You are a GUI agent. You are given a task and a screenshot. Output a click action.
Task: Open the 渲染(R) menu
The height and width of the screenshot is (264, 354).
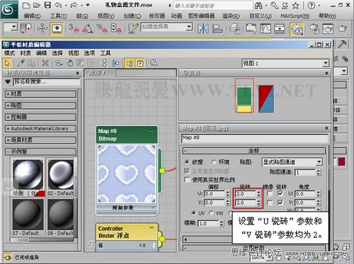tap(231, 16)
